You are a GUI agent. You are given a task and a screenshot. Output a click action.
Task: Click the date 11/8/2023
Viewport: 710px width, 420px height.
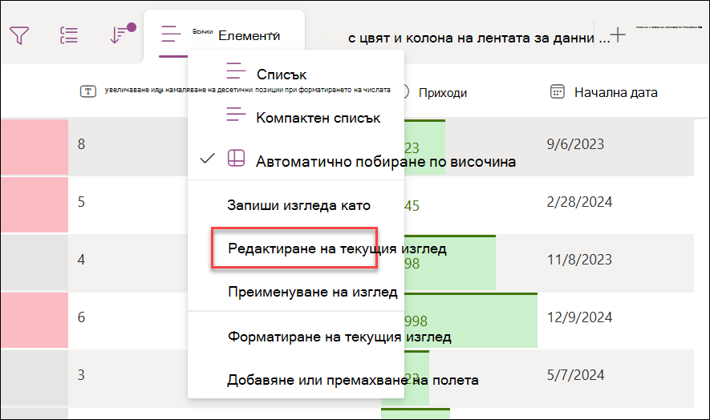[x=579, y=260]
